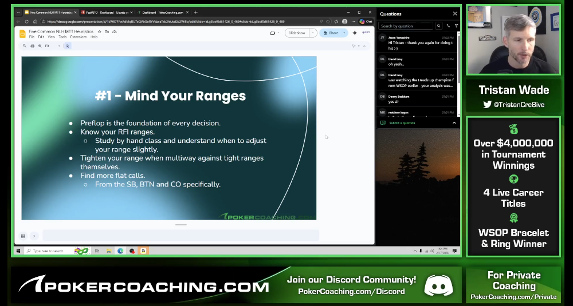Open the Fit zoom level dropdown
Viewport: 573px width, 306px height.
[52, 46]
